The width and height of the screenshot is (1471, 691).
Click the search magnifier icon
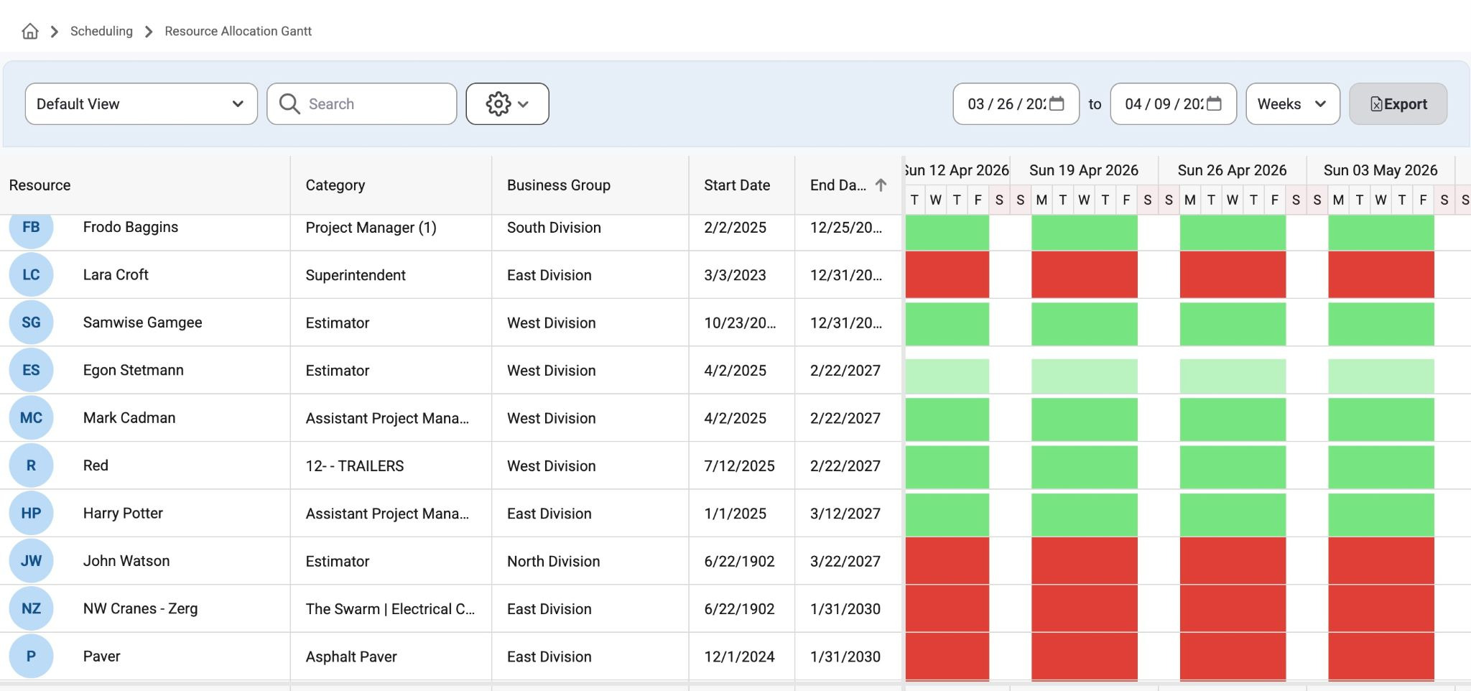tap(289, 104)
